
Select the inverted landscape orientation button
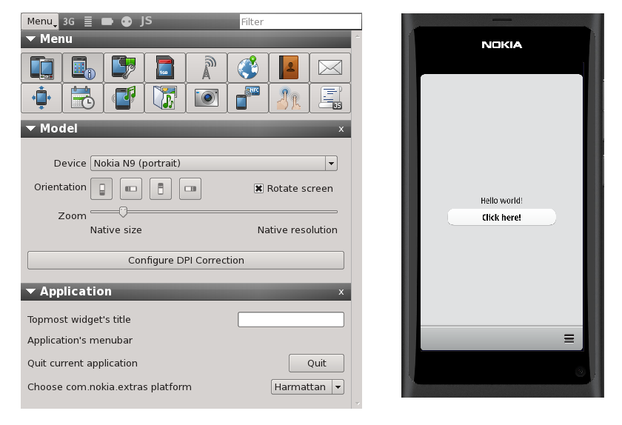(190, 189)
